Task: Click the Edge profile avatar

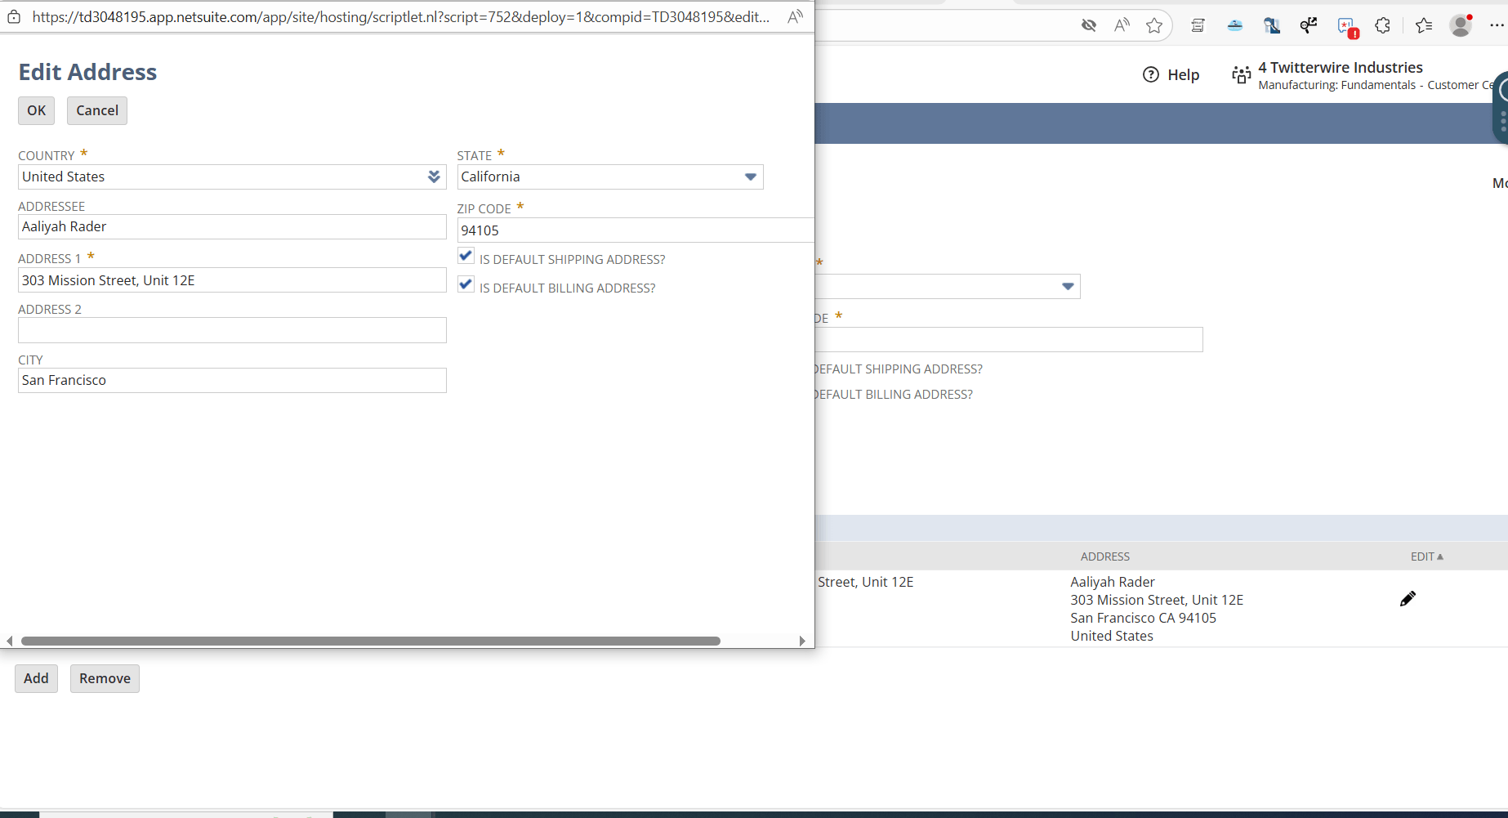Action: pos(1461,25)
